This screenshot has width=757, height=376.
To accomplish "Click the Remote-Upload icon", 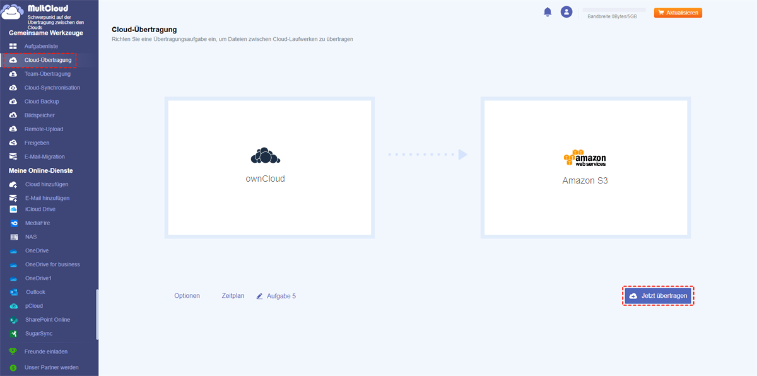I will pyautogui.click(x=13, y=129).
